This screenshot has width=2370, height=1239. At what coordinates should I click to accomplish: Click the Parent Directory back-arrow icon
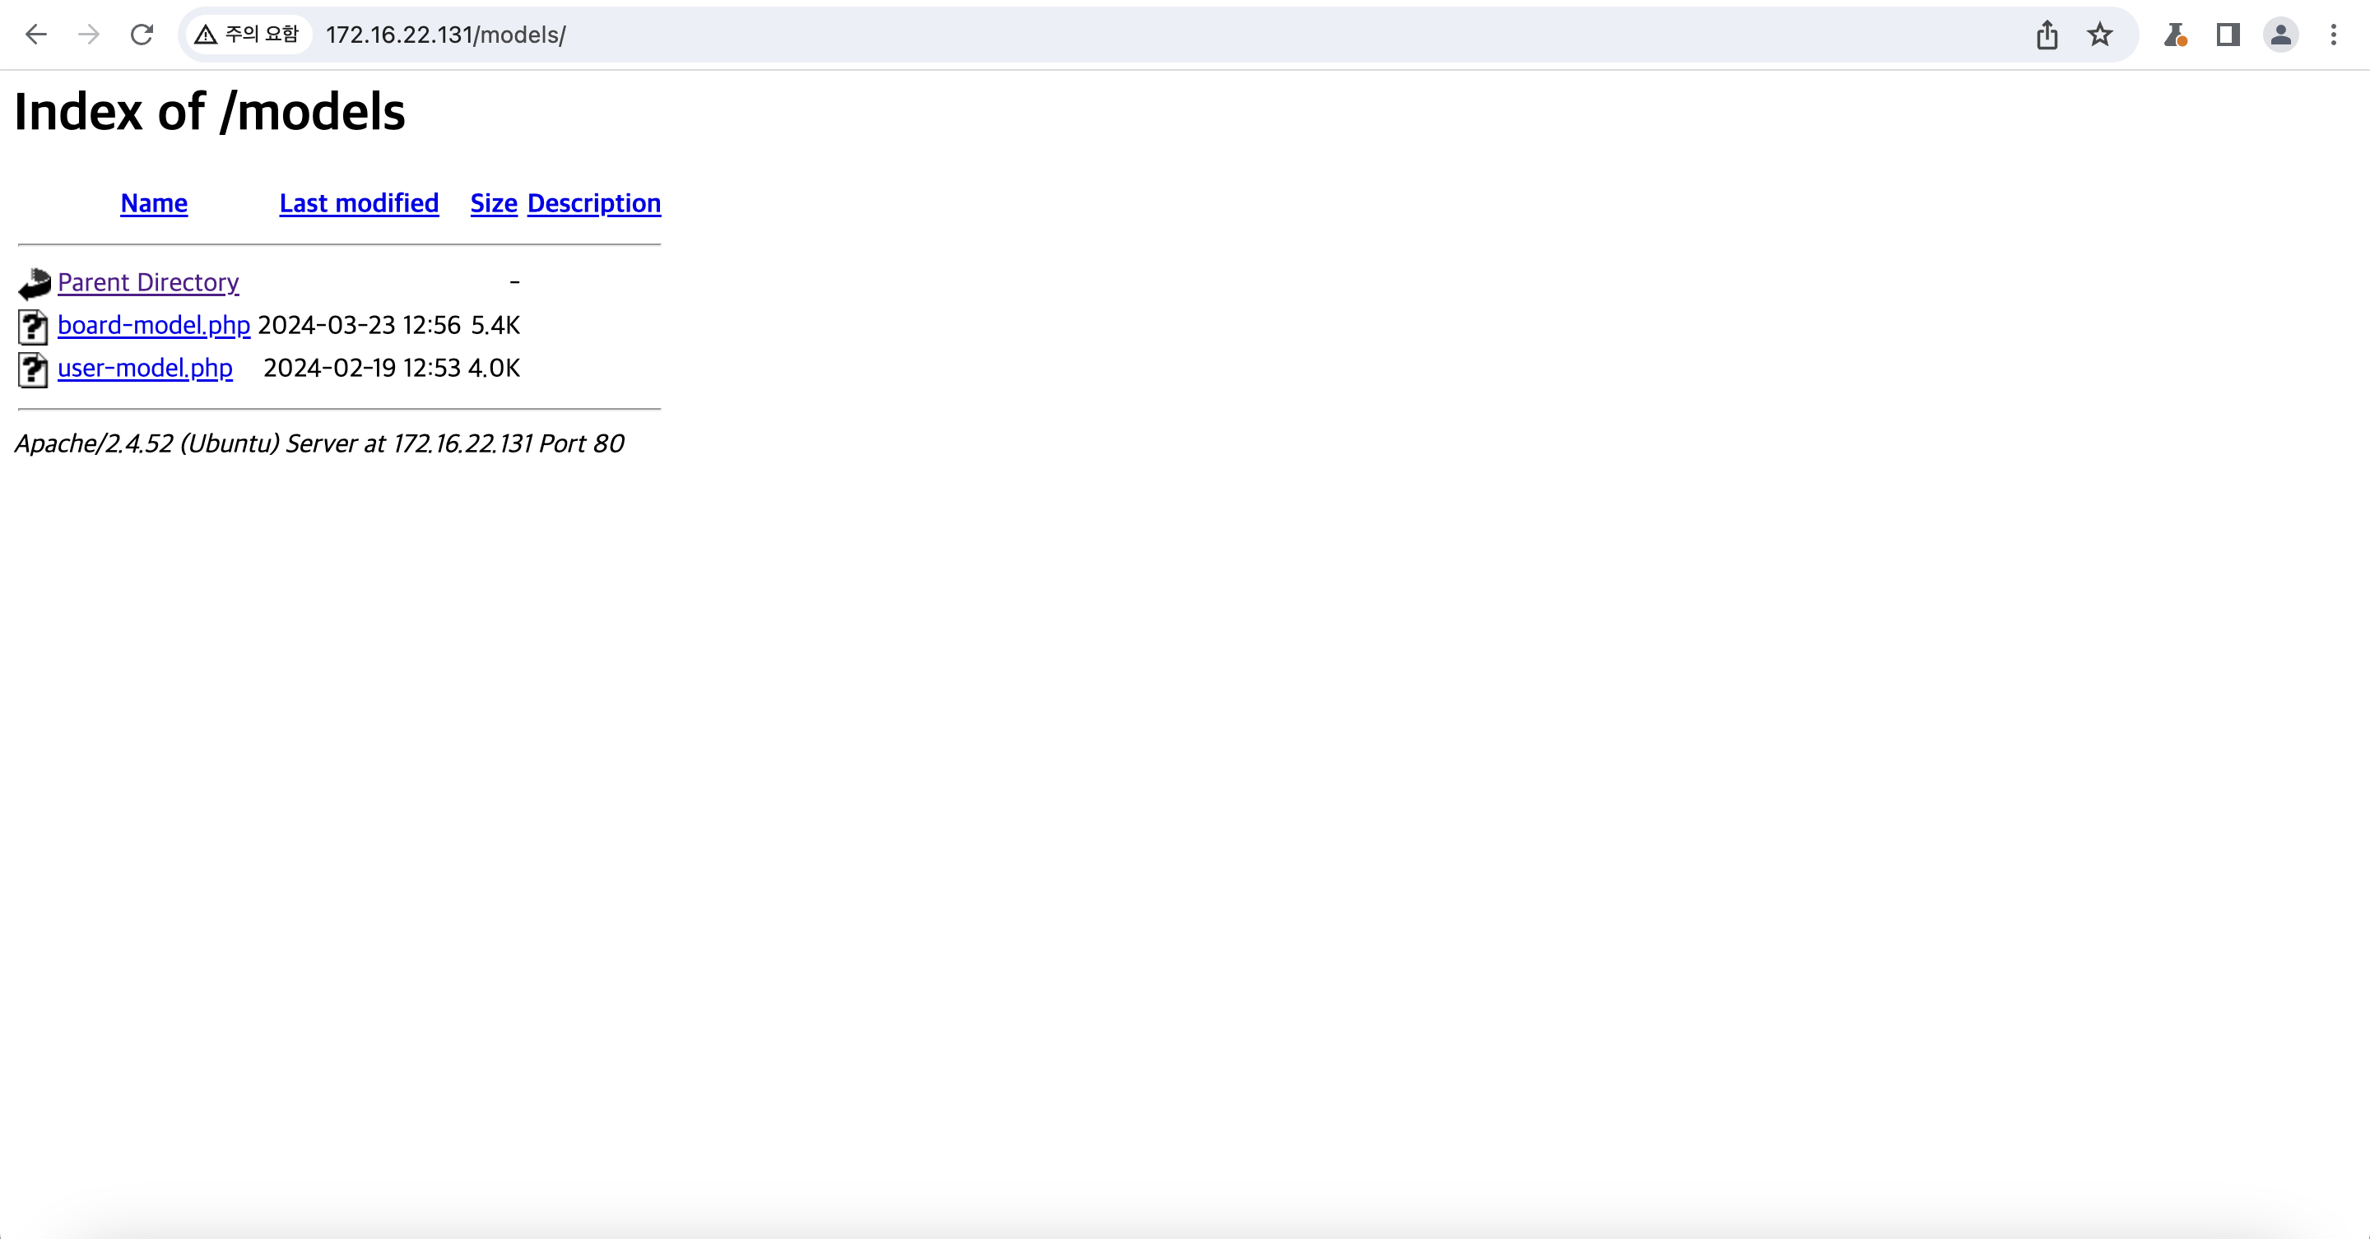click(x=34, y=284)
